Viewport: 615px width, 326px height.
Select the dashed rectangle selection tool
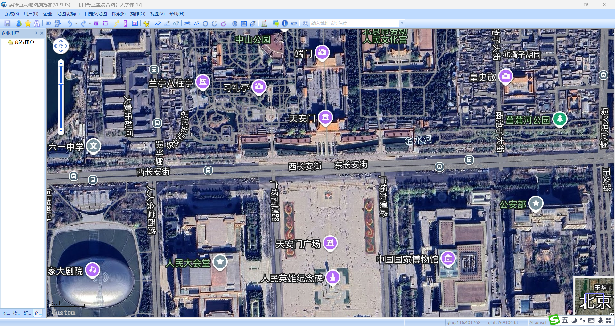[105, 23]
